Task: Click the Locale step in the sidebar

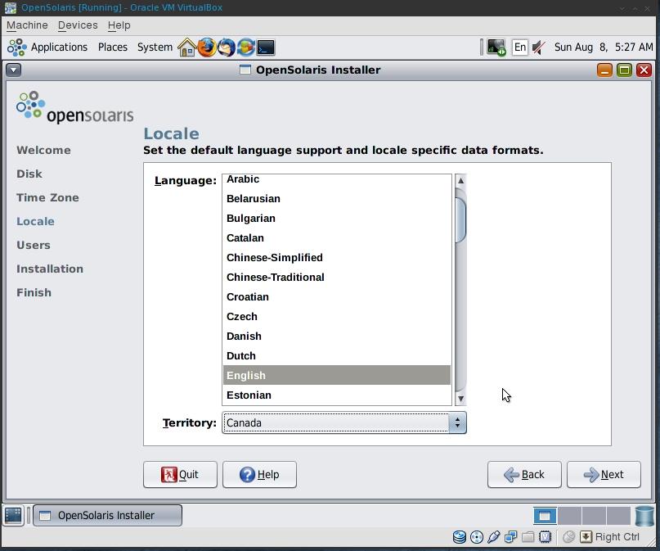Action: tap(35, 222)
